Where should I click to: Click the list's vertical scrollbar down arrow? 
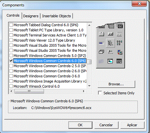[90, 86]
